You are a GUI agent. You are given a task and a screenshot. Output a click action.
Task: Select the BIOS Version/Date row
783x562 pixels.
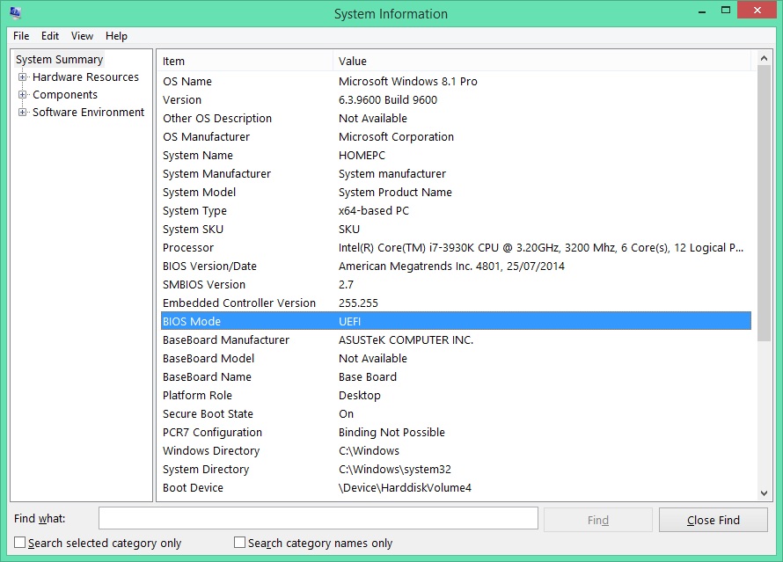pos(456,266)
